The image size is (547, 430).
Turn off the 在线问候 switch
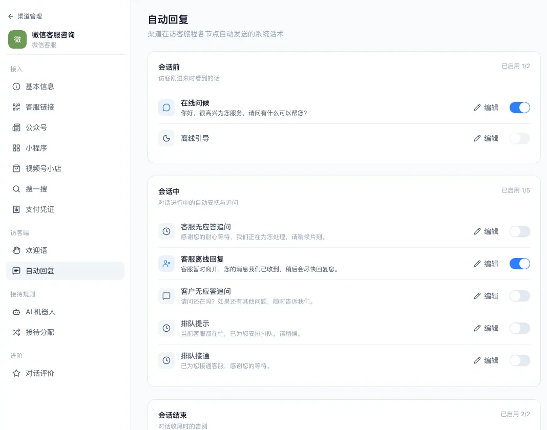(x=519, y=107)
